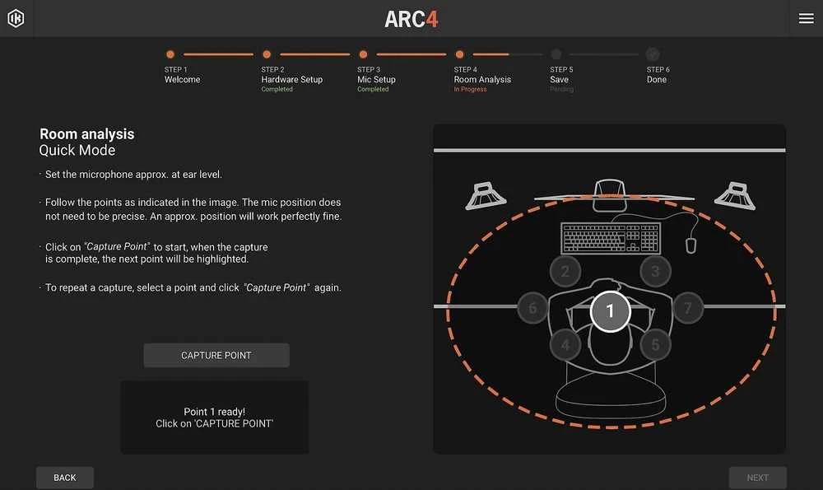823x490 pixels.
Task: Click the Mic Setup step label
Action: pyautogui.click(x=376, y=79)
